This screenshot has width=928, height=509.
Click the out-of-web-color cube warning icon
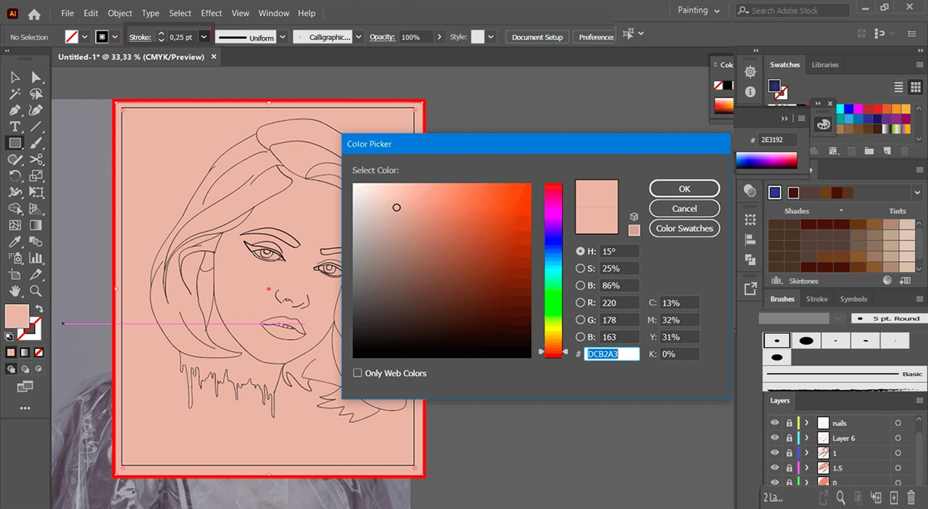634,216
